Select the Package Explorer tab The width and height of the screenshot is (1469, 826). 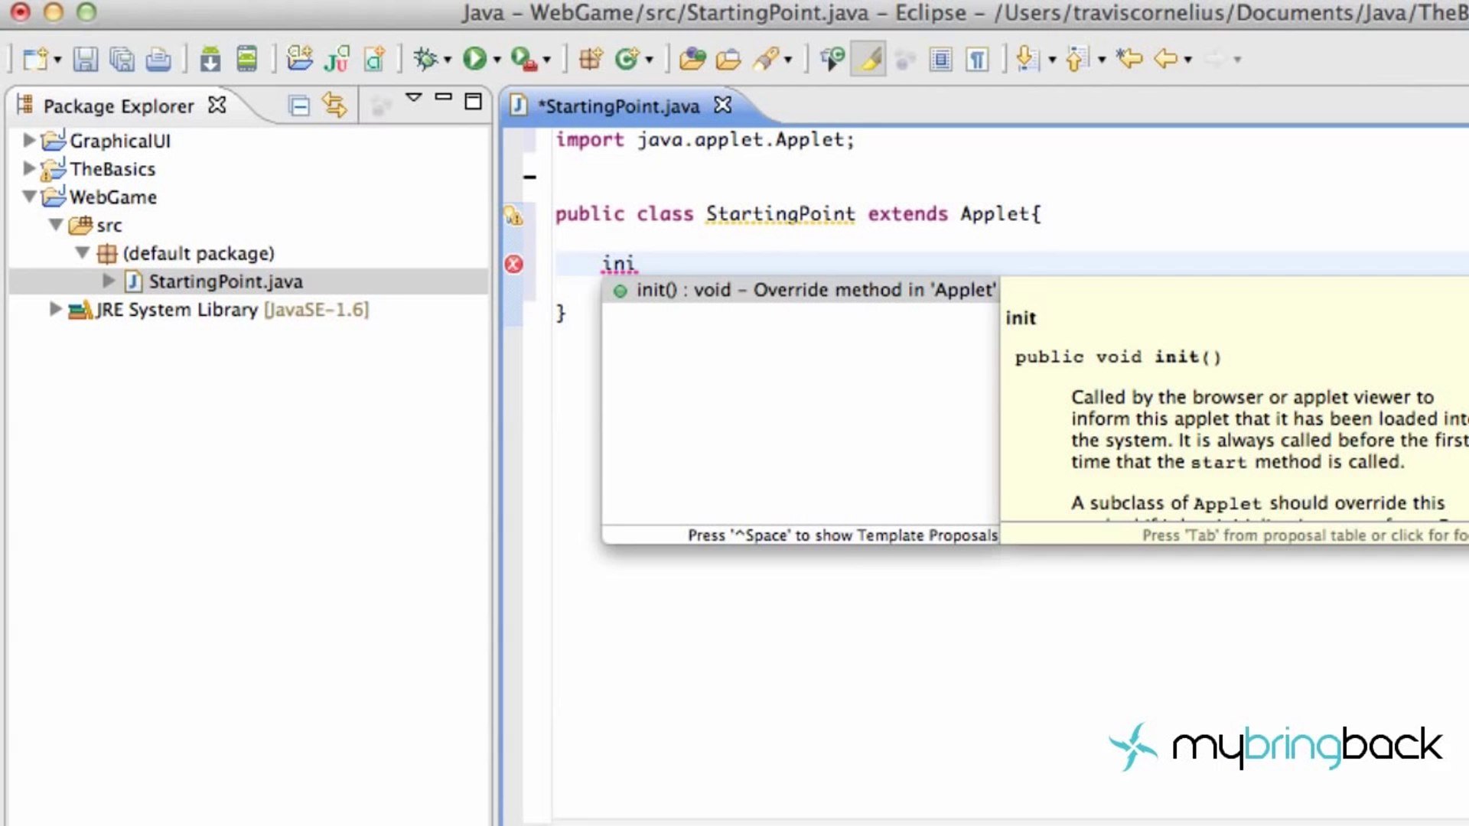click(x=119, y=106)
